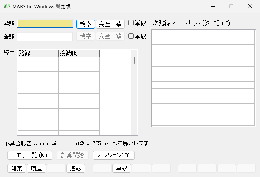Viewport: 260px width, 177px height.
Task: Click the marswin-support@swa785.net support address text
Action: pos(75,143)
